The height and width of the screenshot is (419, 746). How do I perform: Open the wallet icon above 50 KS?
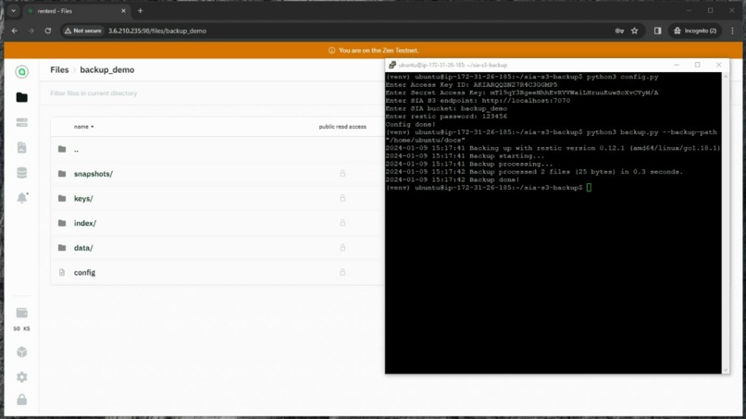(x=21, y=313)
